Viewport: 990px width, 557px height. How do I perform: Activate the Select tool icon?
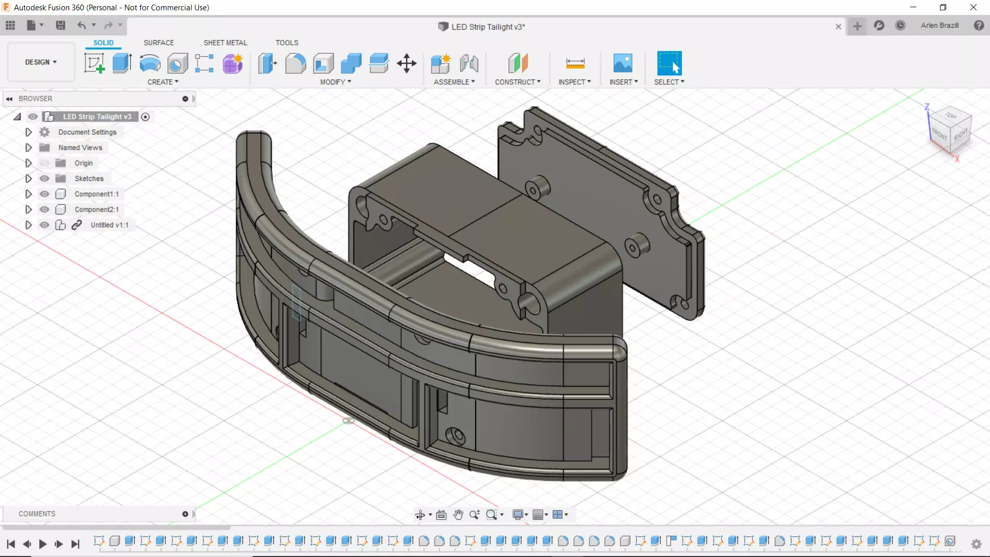click(669, 63)
